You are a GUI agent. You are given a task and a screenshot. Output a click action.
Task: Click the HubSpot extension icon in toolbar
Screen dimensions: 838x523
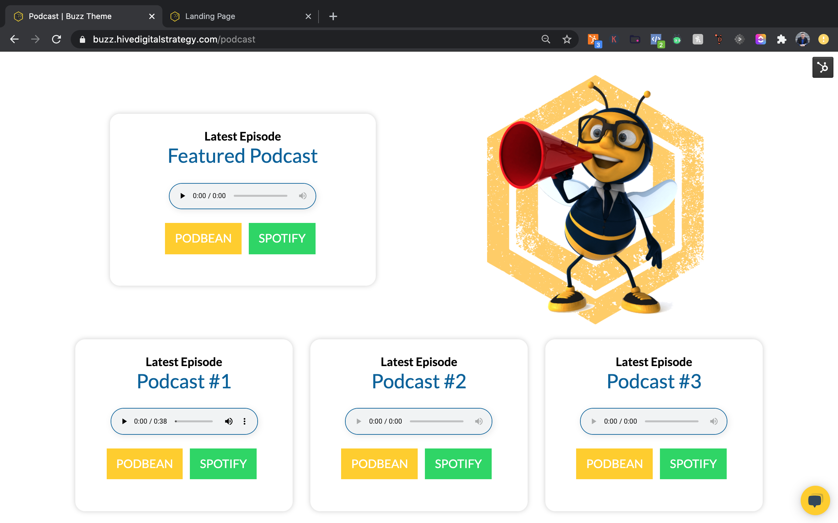[593, 39]
